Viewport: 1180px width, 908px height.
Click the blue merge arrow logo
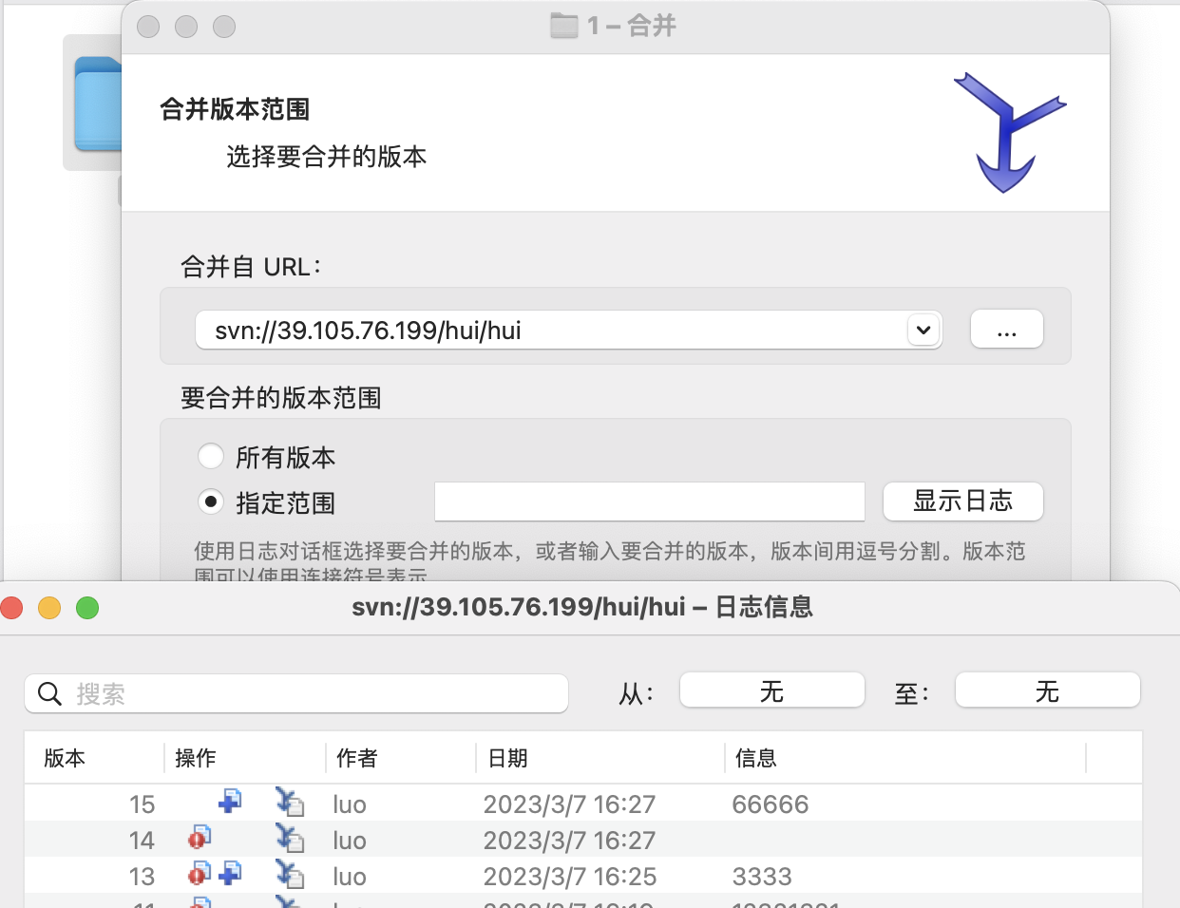tap(1008, 133)
